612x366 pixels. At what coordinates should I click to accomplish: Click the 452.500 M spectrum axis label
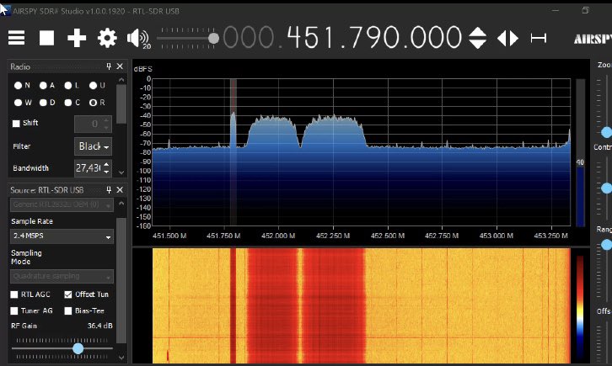click(388, 236)
